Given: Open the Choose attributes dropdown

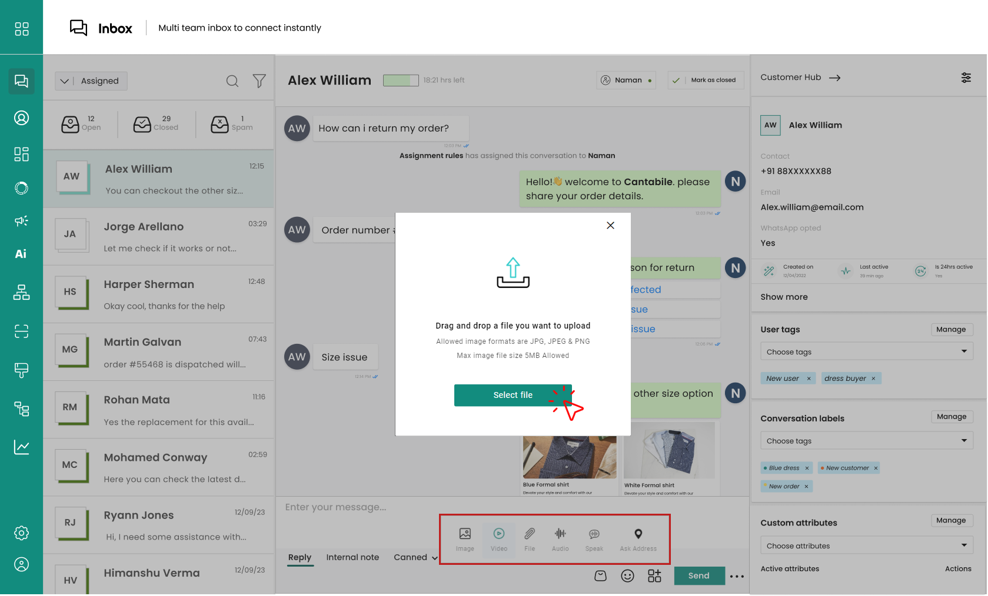Looking at the screenshot, I should (x=866, y=545).
